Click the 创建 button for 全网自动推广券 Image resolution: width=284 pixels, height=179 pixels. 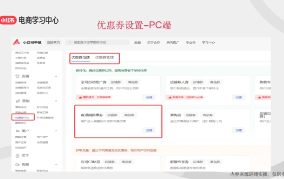(x=149, y=97)
